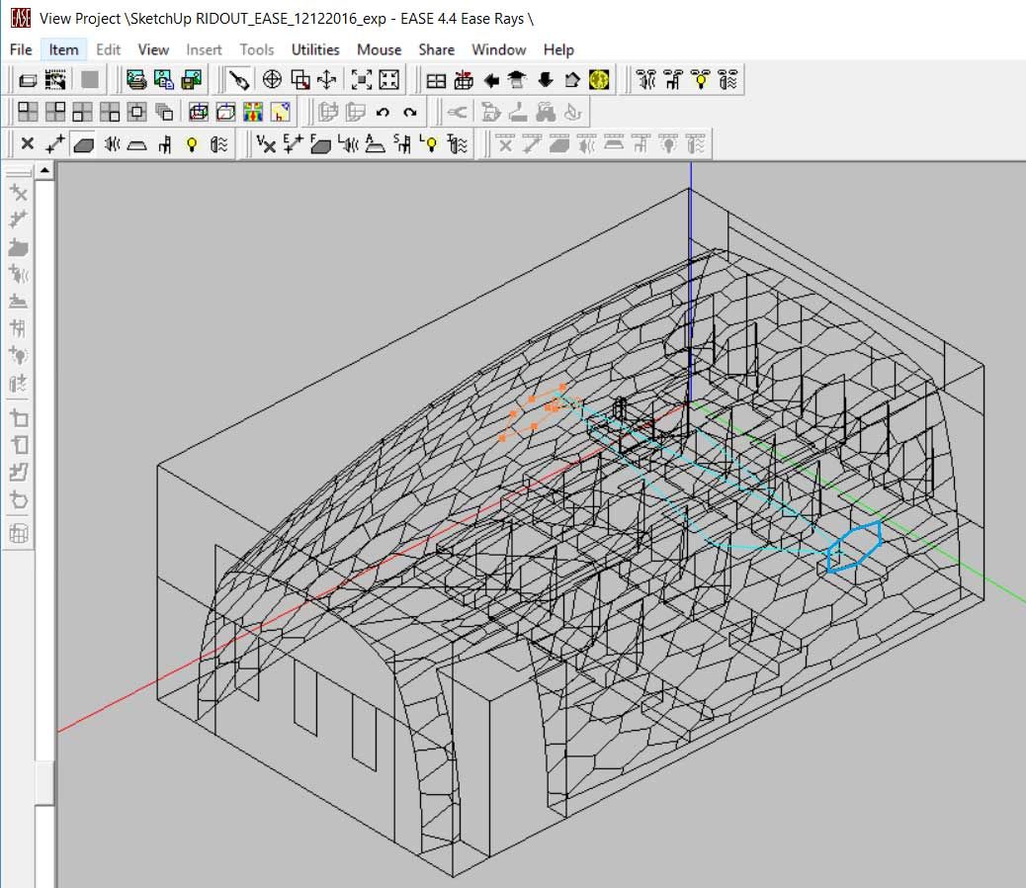Toggle vertex labels V-X icon

266,144
